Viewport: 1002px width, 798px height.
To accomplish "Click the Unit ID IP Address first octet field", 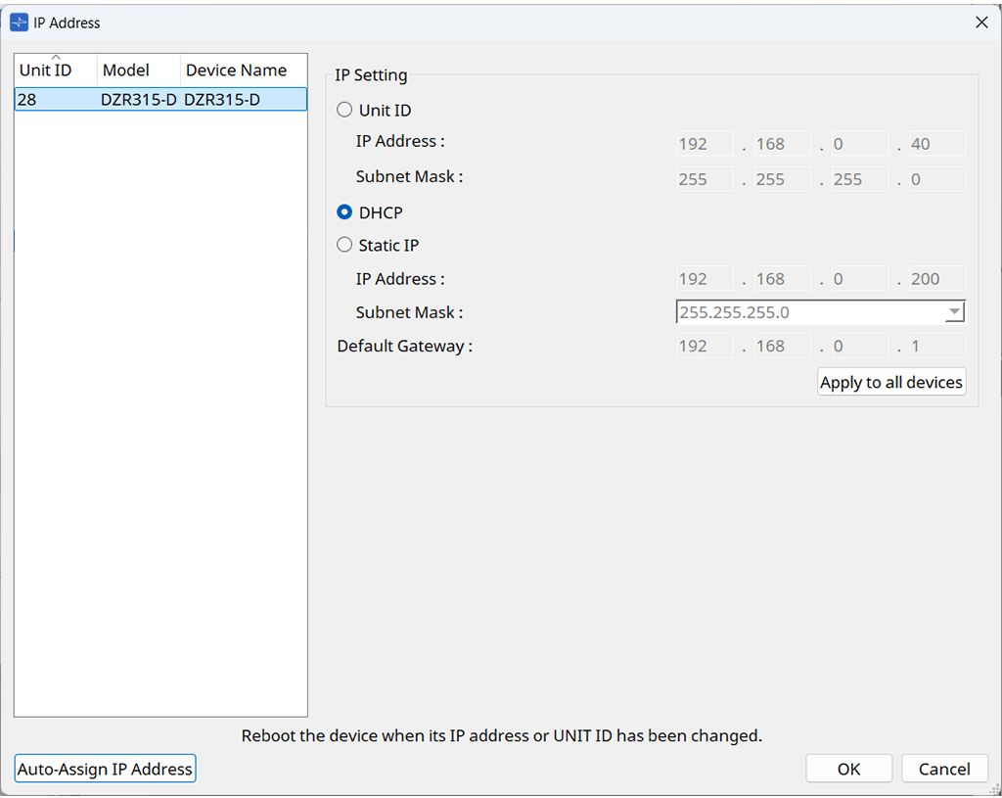I will pos(704,144).
